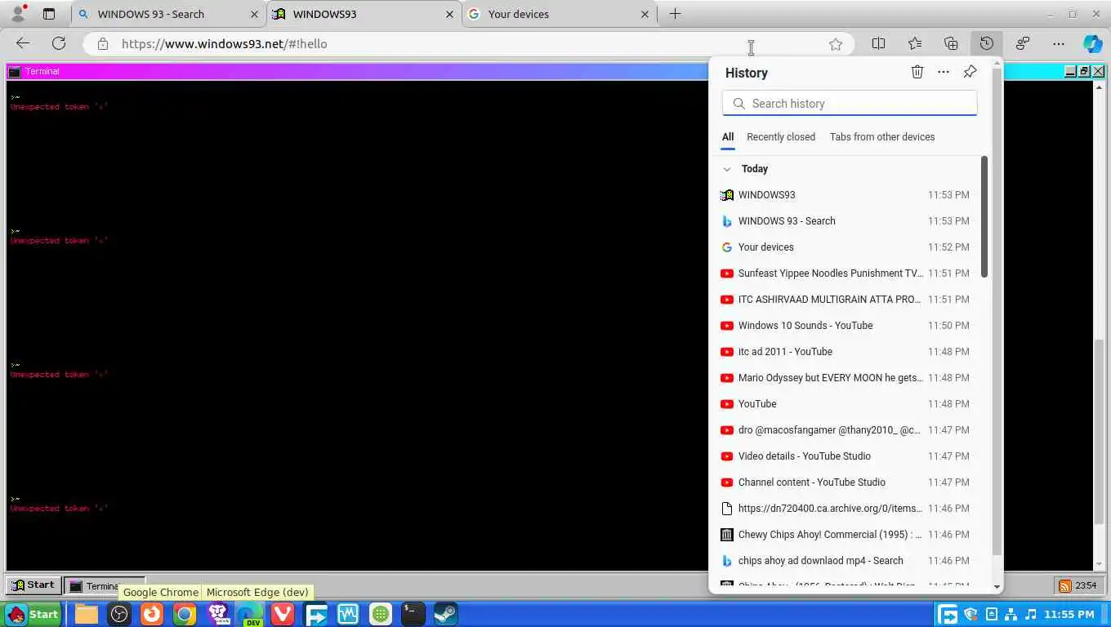The image size is (1111, 627).
Task: Pin the History panel
Action: click(970, 72)
